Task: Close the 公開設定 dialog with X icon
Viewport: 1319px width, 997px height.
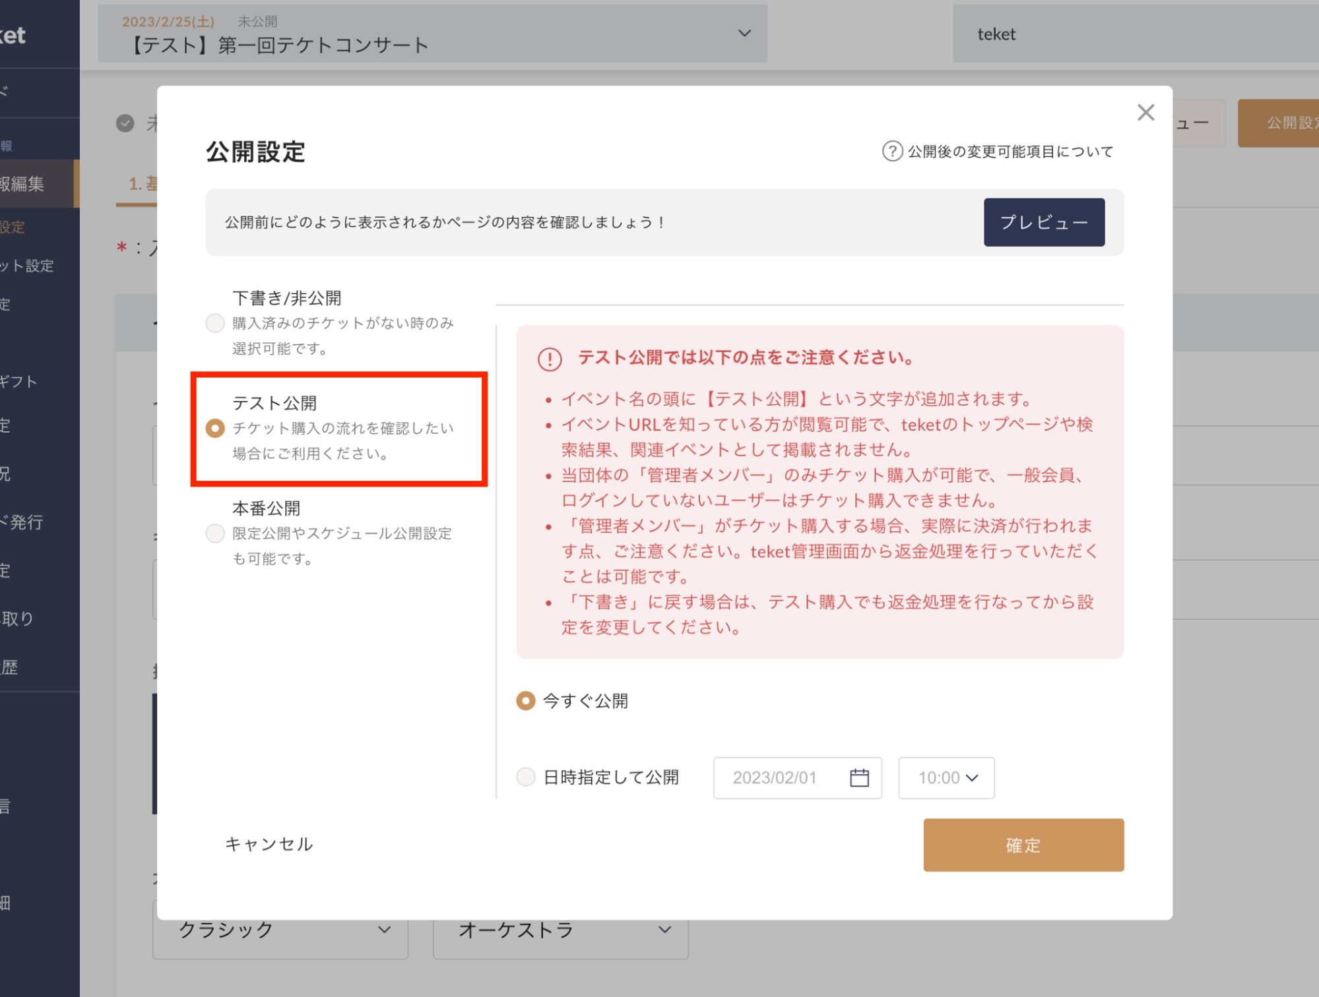Action: pos(1145,112)
